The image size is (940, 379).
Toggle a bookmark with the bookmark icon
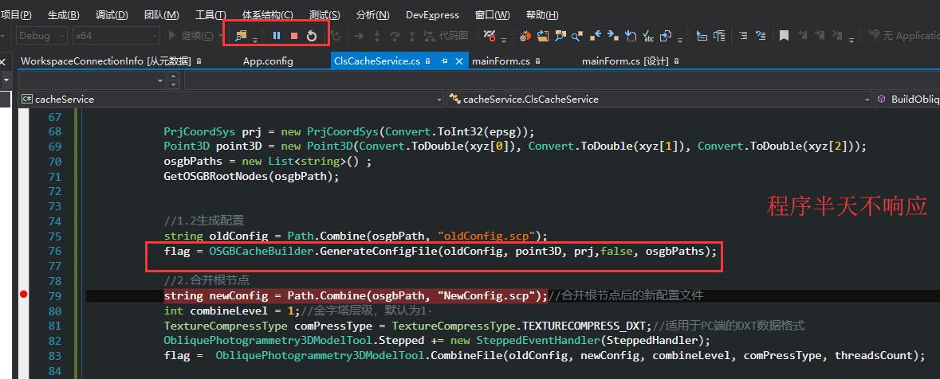tap(784, 36)
